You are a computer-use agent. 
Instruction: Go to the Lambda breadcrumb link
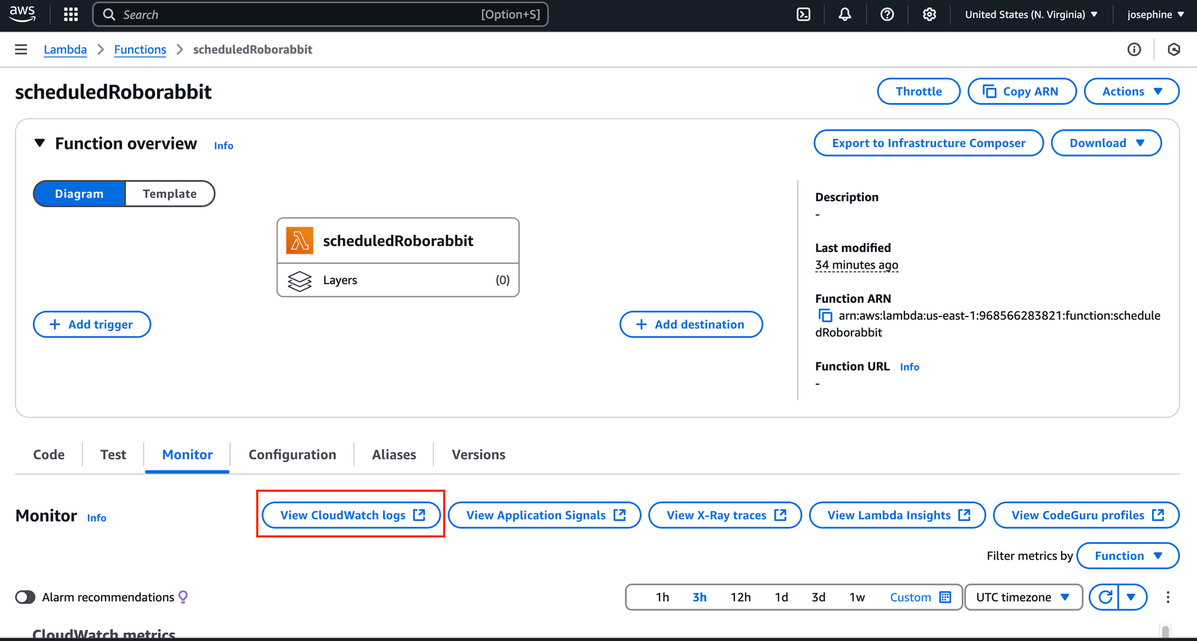coord(65,49)
